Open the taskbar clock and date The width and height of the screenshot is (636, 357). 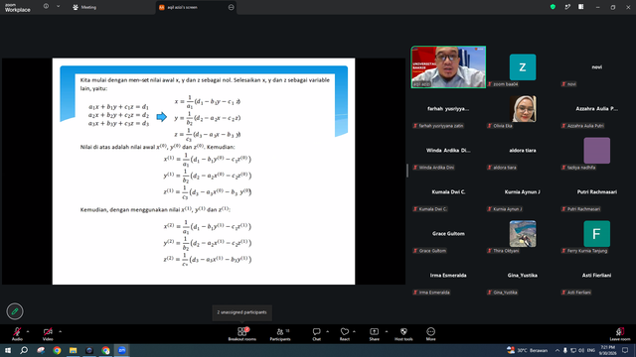point(607,350)
